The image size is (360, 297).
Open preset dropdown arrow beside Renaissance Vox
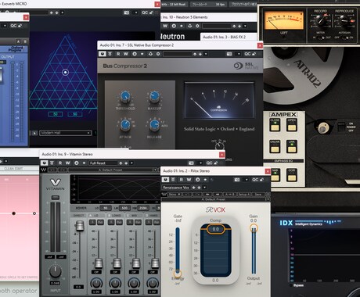(x=205, y=188)
